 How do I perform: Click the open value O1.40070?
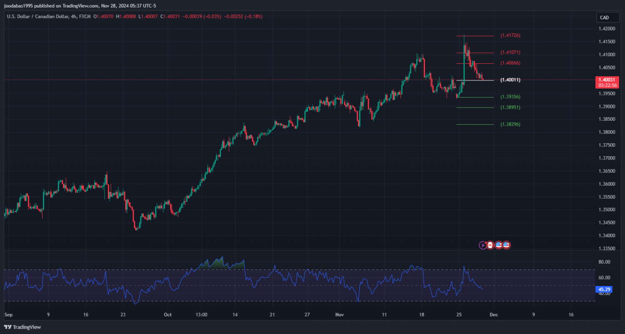[x=103, y=17]
